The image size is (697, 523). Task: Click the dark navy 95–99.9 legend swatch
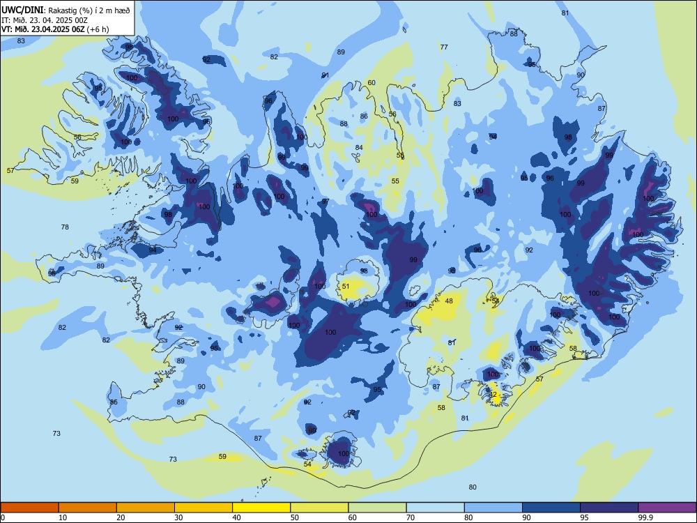click(609, 508)
